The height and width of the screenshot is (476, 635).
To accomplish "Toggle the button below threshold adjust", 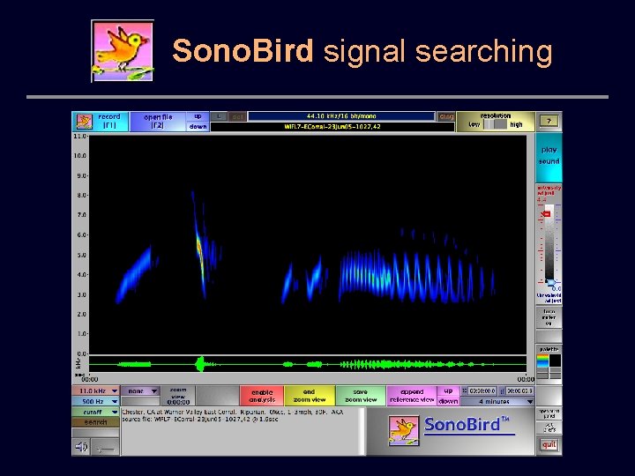I will tap(549, 317).
